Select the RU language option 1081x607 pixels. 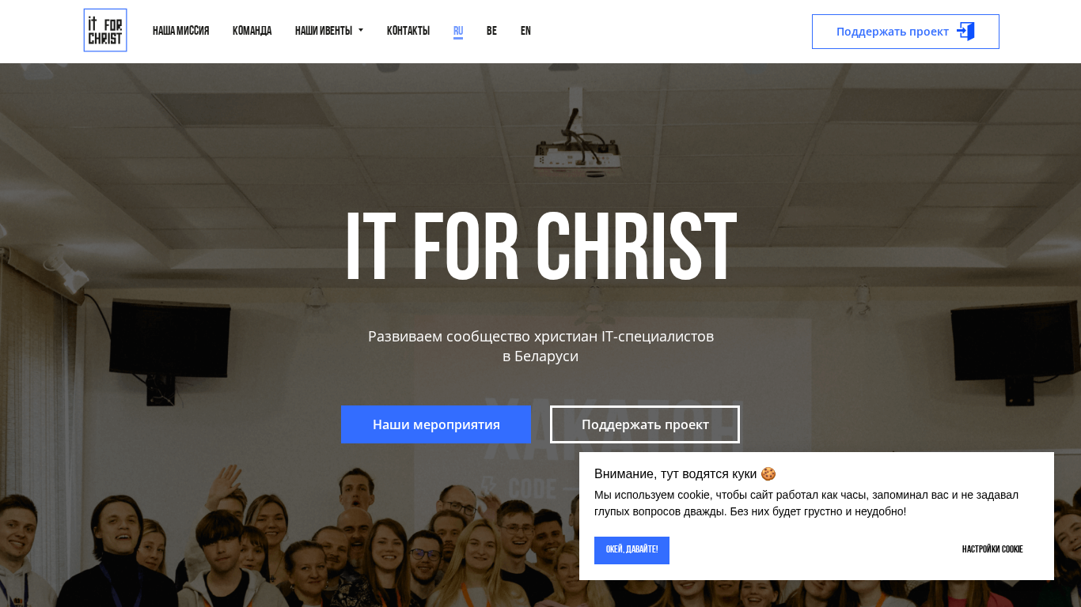458,32
